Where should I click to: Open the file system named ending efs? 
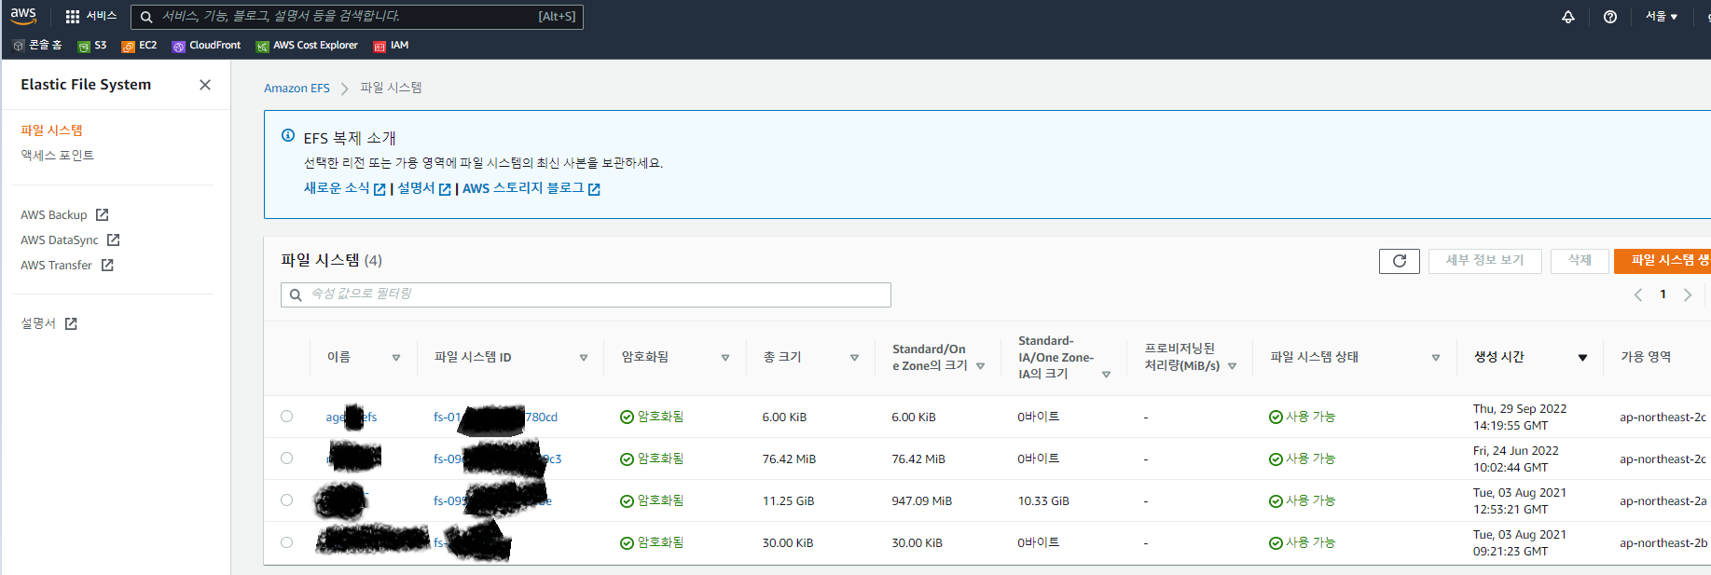click(x=352, y=418)
